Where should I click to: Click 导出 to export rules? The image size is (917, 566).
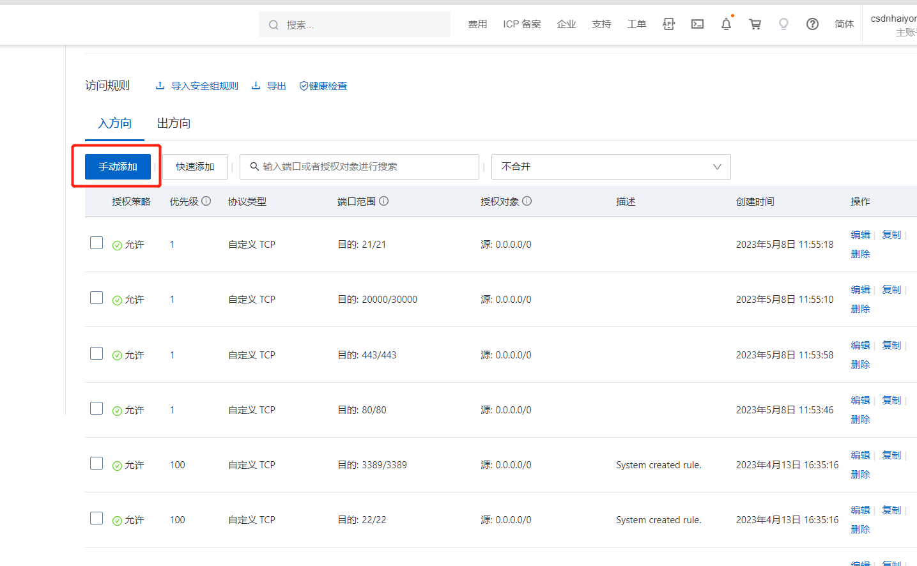pyautogui.click(x=275, y=85)
